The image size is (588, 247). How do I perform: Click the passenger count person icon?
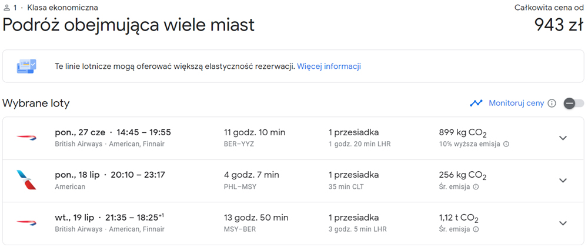(6, 8)
